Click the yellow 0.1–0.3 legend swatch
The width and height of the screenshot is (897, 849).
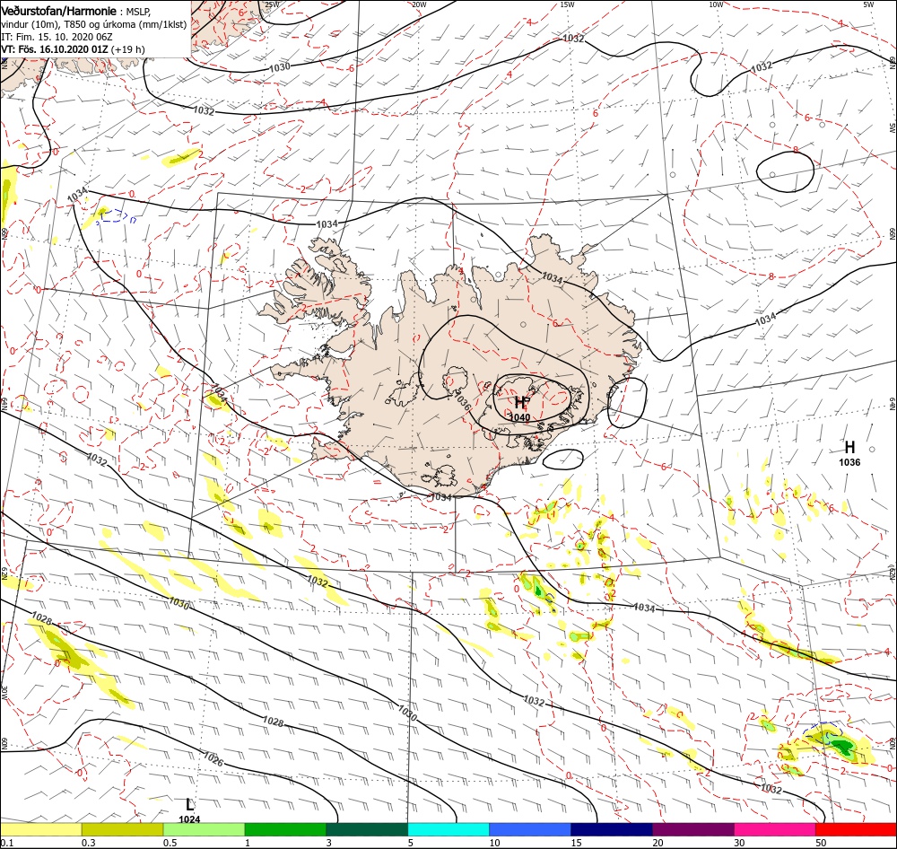click(x=40, y=829)
